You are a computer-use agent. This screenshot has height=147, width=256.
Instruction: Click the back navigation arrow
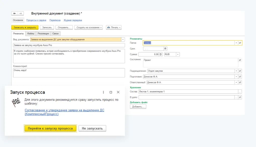[x=15, y=14]
